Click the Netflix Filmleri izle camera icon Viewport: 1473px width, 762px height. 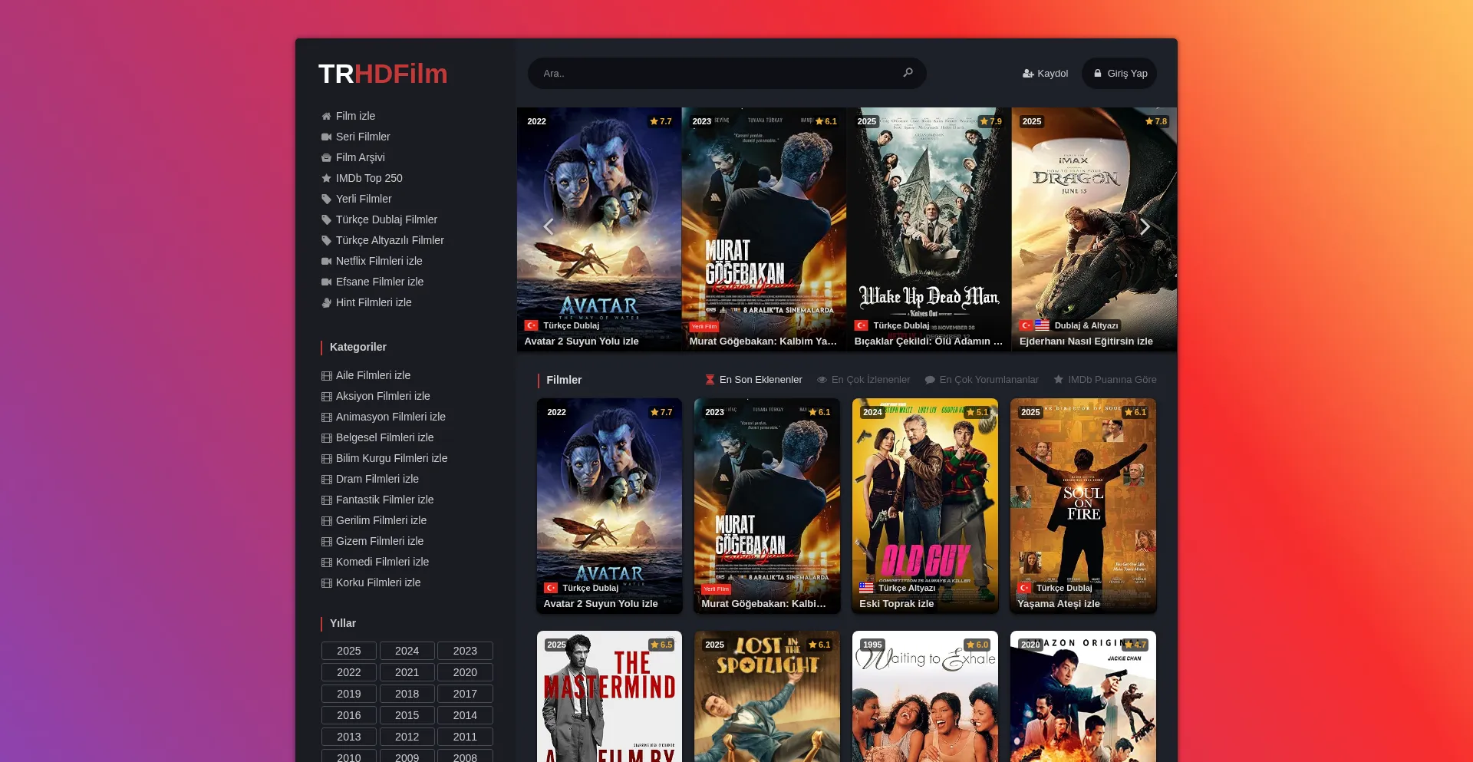pos(325,261)
